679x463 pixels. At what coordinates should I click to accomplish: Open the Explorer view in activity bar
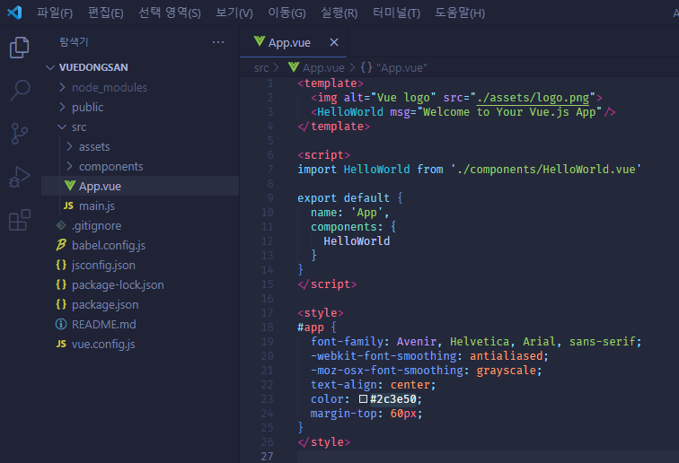coord(19,48)
